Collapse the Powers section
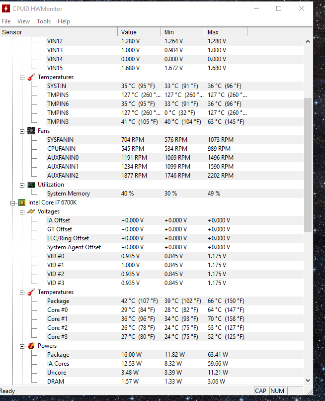This screenshot has width=325, height=401. [22, 346]
